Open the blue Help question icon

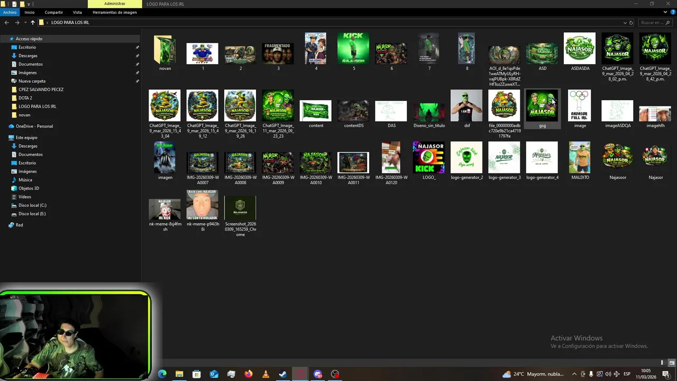[672, 12]
